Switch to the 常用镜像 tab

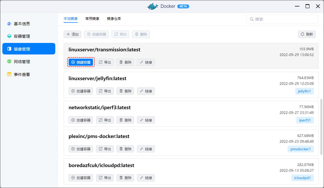point(92,19)
